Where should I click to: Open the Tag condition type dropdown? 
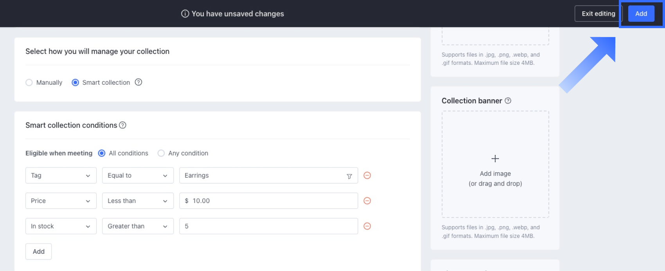61,176
